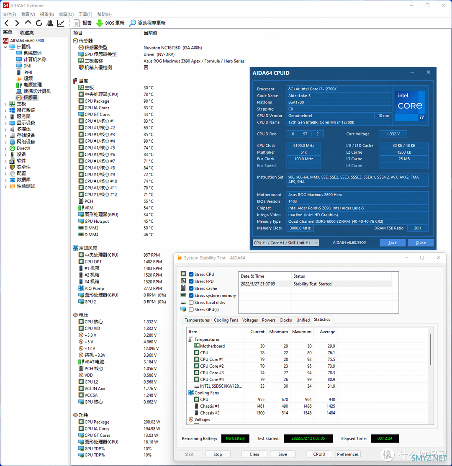This screenshot has height=466, width=452.
Task: Enable the Stress GPU(s) checkbox
Action: point(191,309)
